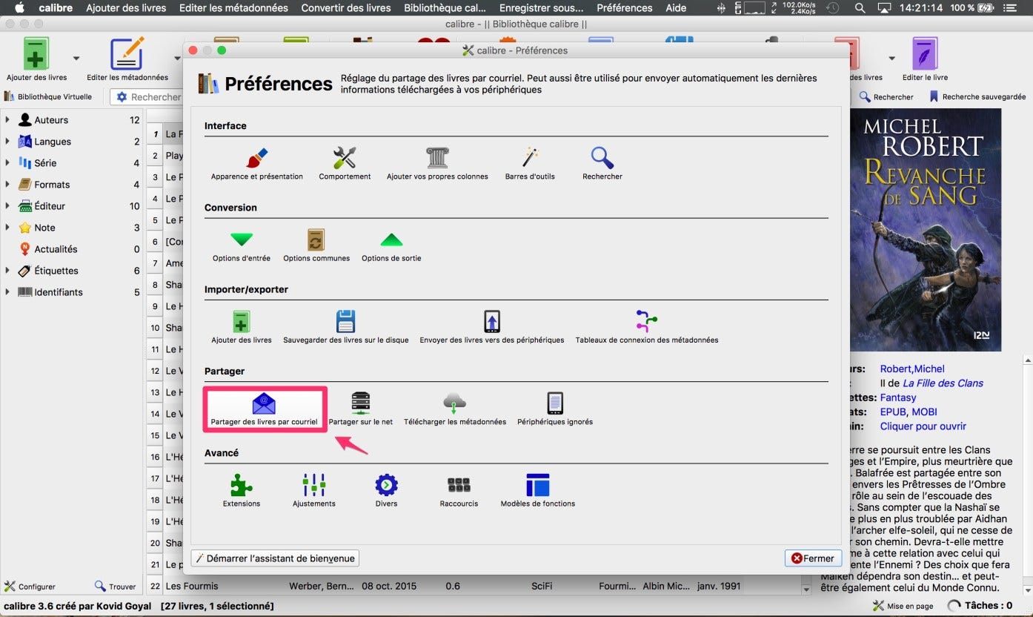Screen dimensions: 1033x617
Task: Click Trouver in tag browser footer
Action: tap(115, 587)
